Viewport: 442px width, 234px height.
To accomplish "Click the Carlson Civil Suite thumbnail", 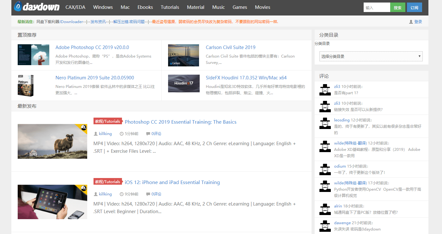I will (x=184, y=55).
